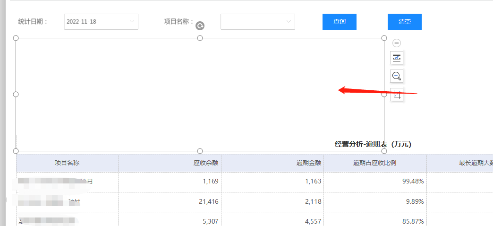
Task: Click the gray minus collapse toolbar icon
Action: (397, 43)
